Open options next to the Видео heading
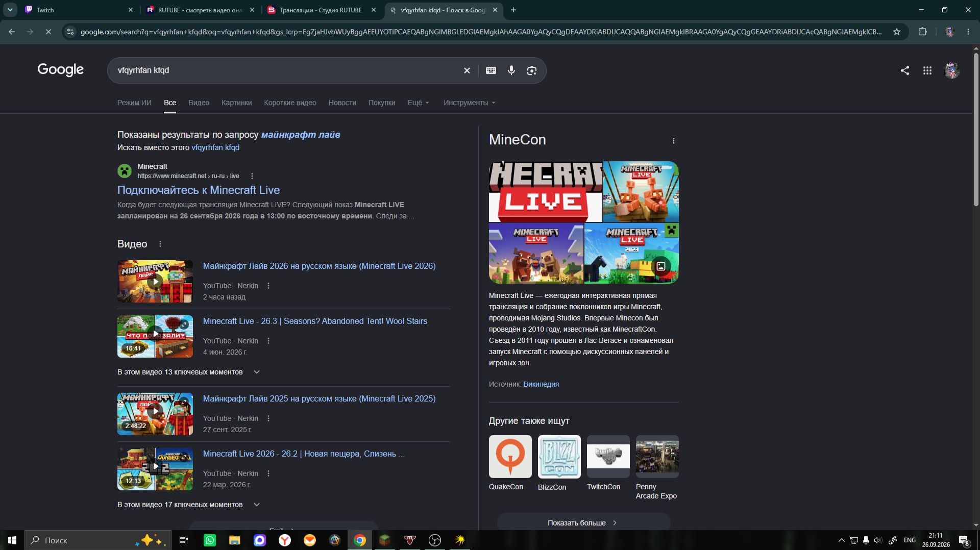 click(160, 244)
